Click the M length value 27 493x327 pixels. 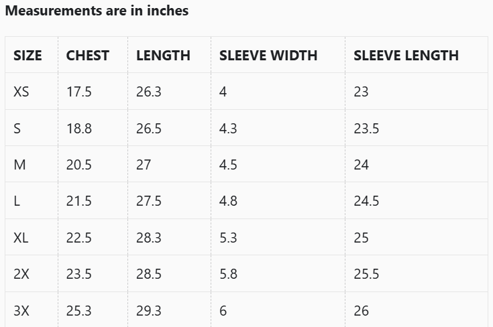point(144,165)
